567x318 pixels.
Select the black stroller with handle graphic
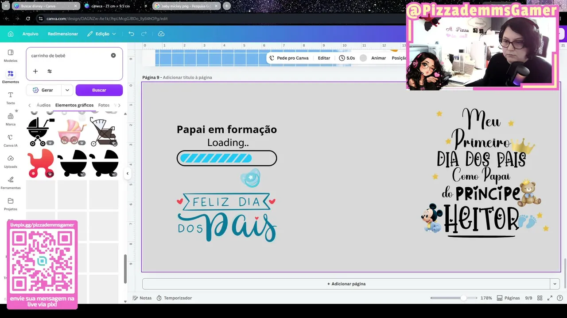pyautogui.click(x=40, y=132)
